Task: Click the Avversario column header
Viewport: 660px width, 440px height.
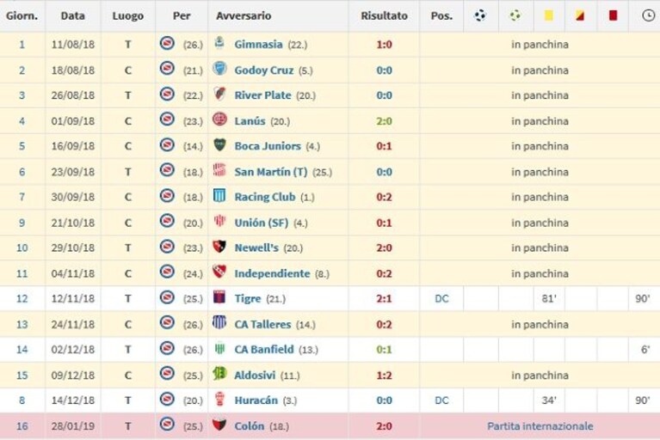Action: (x=244, y=15)
